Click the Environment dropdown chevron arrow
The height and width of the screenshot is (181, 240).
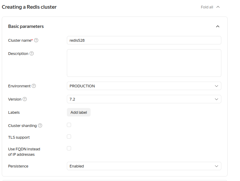(x=216, y=86)
